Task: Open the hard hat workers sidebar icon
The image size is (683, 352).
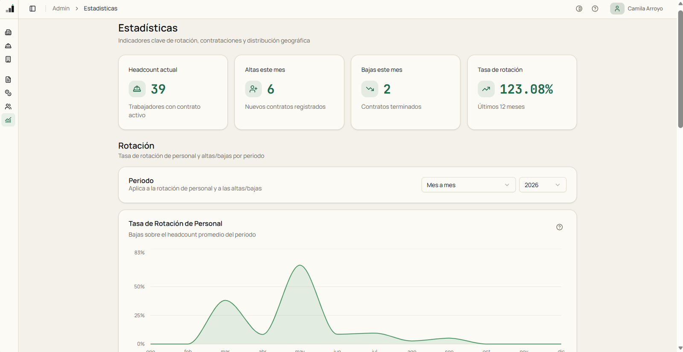Action: pos(8,46)
